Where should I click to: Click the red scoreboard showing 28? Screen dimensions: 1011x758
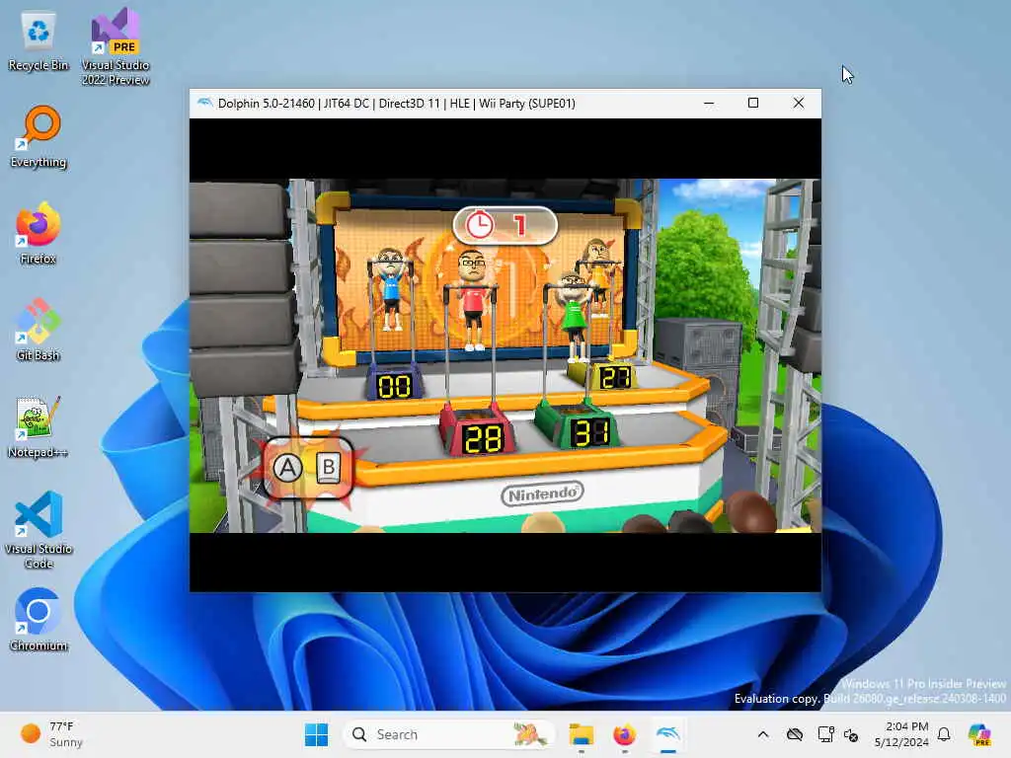click(483, 438)
